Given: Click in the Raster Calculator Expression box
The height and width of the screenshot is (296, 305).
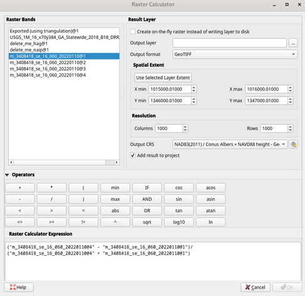Looking at the screenshot, I should [x=153, y=262].
